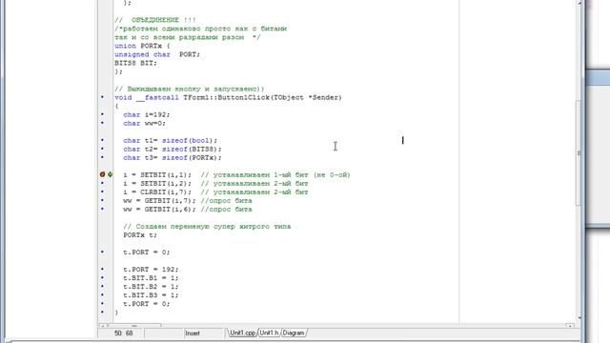Open the Diagram tab
This screenshot has width=610, height=343.
294,333
